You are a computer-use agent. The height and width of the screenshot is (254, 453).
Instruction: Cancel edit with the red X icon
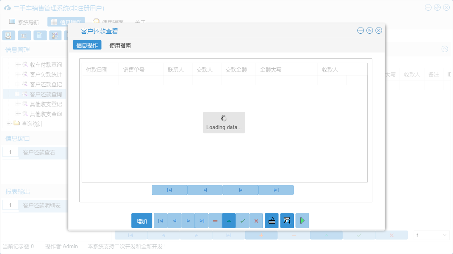coord(256,221)
